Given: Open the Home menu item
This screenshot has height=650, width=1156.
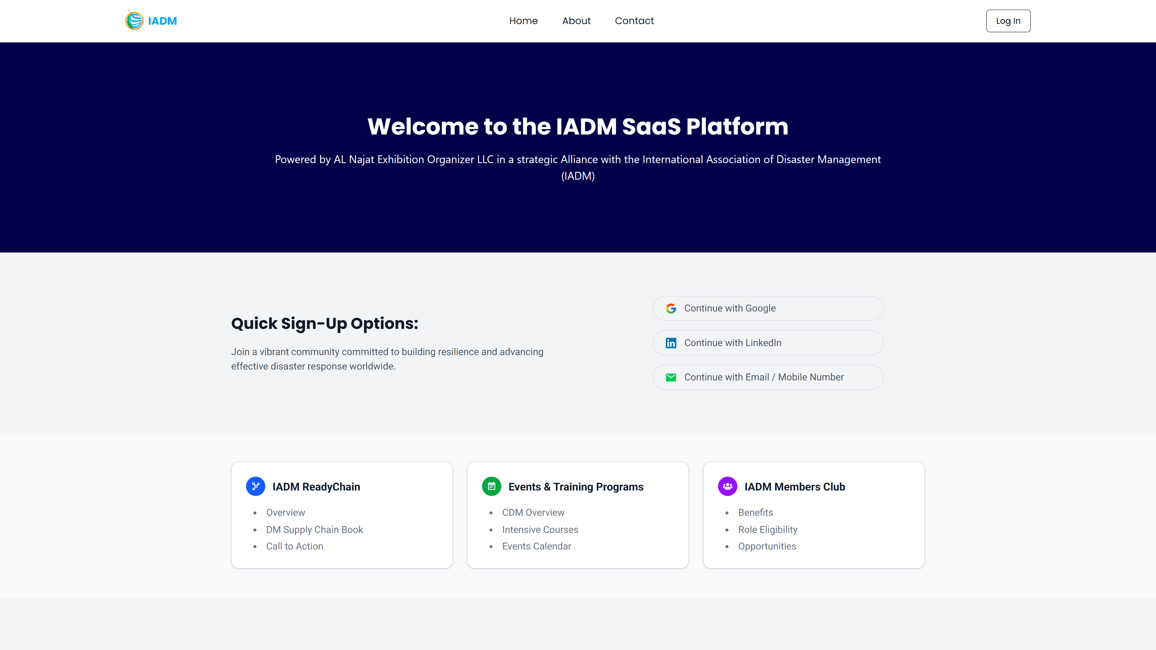Looking at the screenshot, I should coord(523,21).
